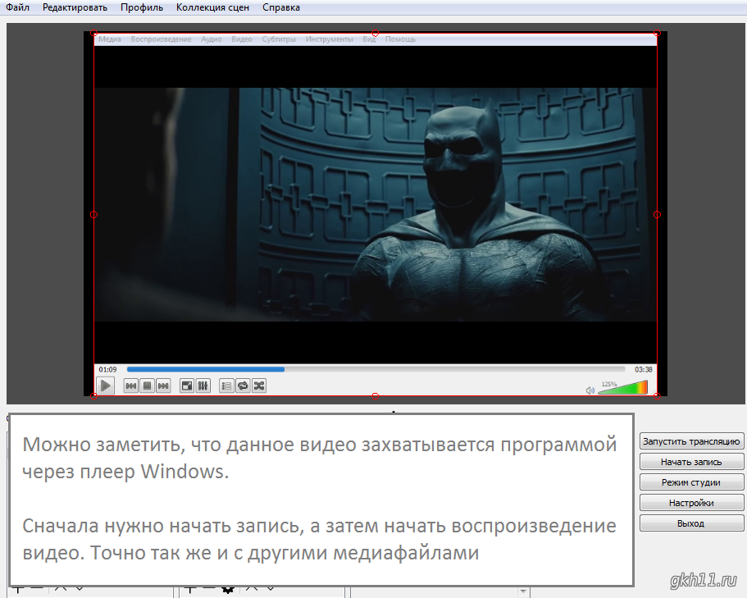Mute audio with VLC speaker icon
747x598 pixels.
pos(590,390)
